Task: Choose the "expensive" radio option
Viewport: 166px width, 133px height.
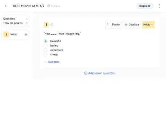Action: point(46,50)
